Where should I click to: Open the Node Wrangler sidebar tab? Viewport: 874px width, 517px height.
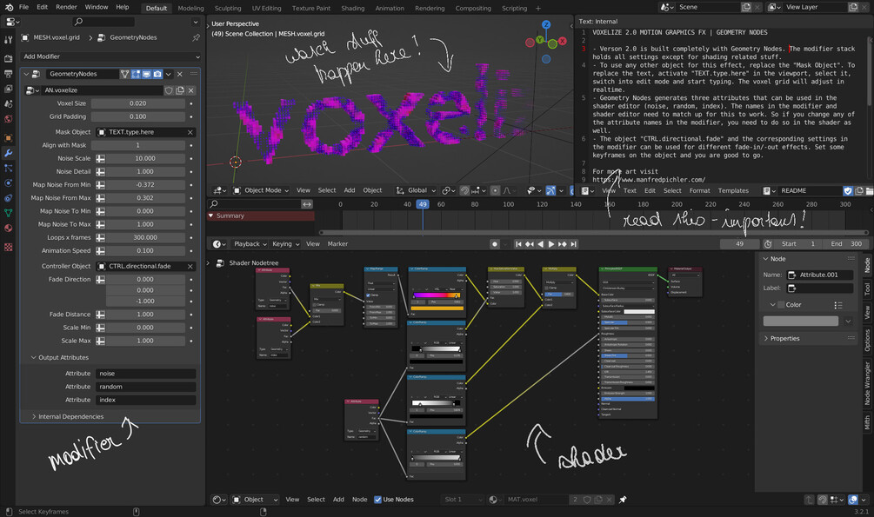(867, 382)
